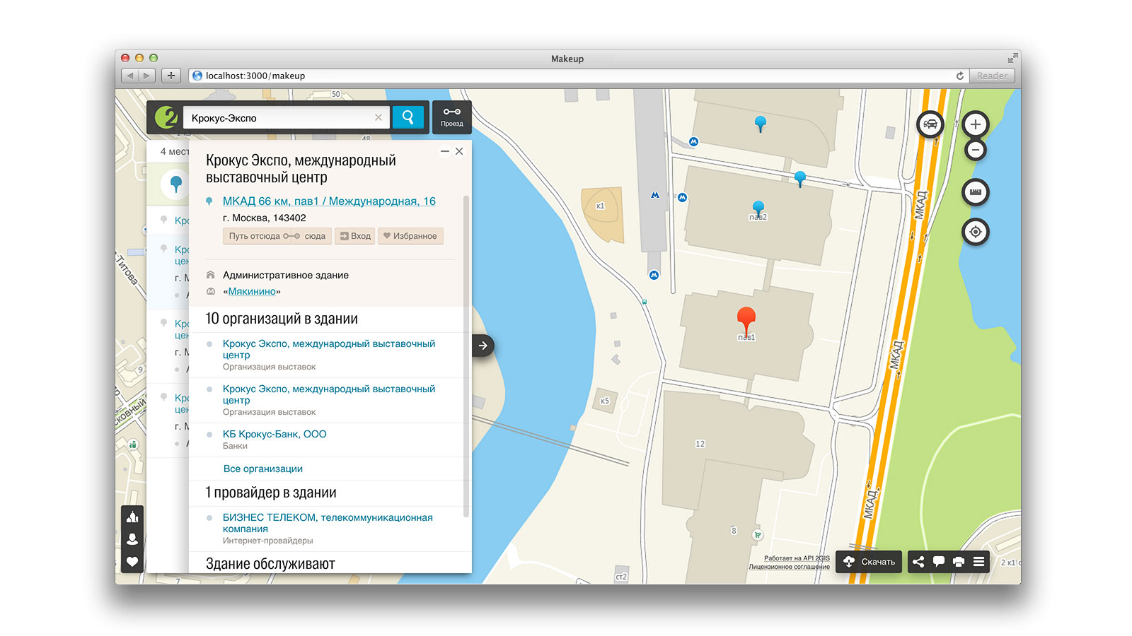Open the feedback speech bubble icon
The height and width of the screenshot is (636, 1132).
coord(939,562)
